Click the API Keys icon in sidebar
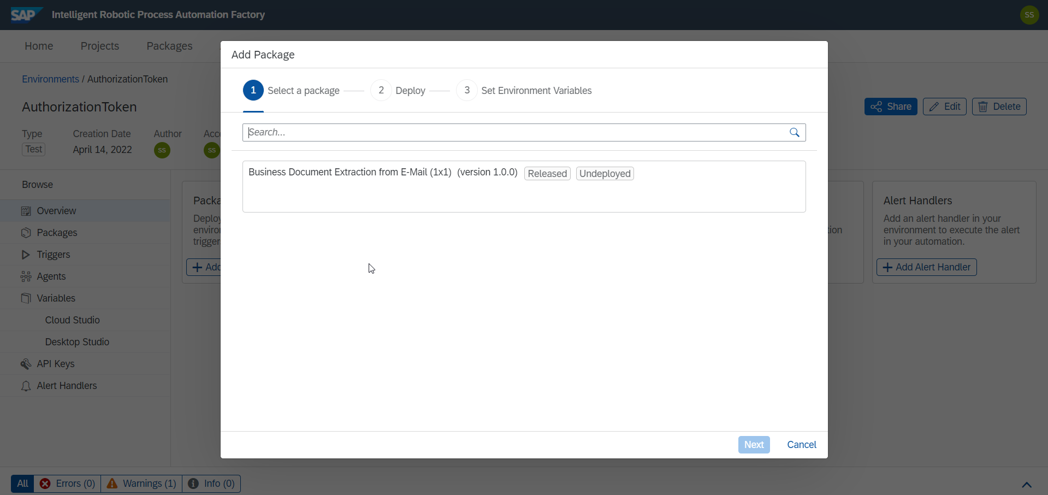This screenshot has width=1048, height=495. click(26, 364)
